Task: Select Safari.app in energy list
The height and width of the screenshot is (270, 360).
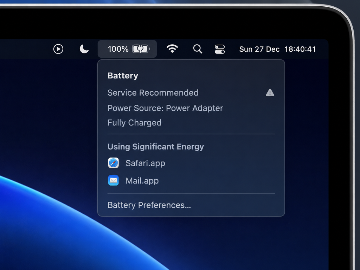Action: pyautogui.click(x=191, y=163)
